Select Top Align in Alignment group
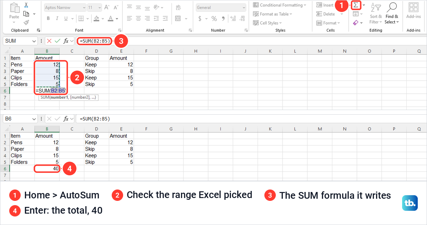Viewport: 427px width, 225px height. click(x=130, y=7)
